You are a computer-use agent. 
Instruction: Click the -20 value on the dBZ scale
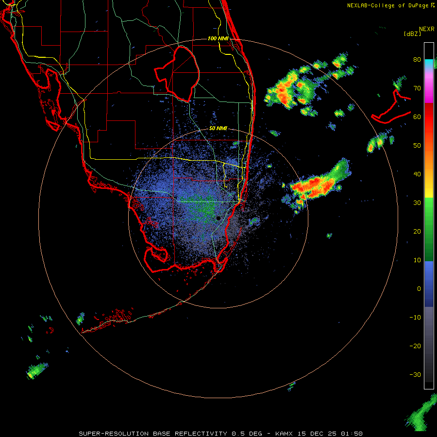[415, 346]
